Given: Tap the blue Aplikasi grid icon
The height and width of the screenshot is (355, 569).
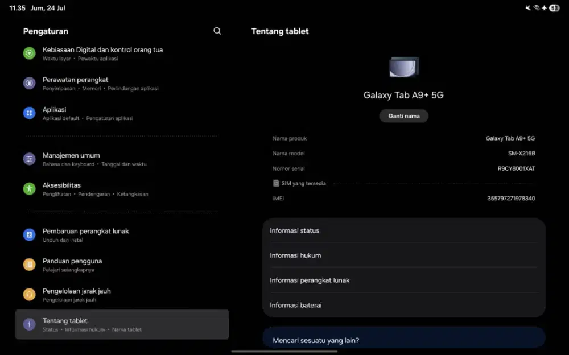Looking at the screenshot, I should pyautogui.click(x=30, y=113).
